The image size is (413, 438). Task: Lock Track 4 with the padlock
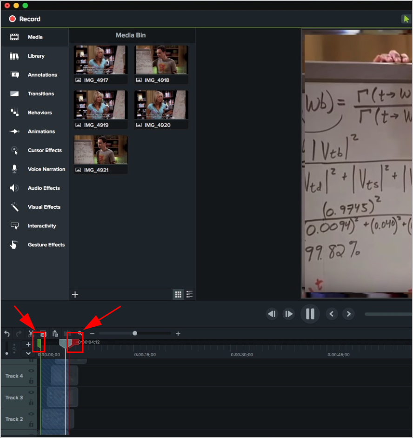click(31, 380)
